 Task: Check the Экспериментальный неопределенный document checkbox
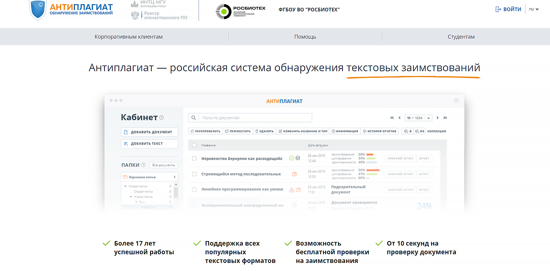click(194, 205)
